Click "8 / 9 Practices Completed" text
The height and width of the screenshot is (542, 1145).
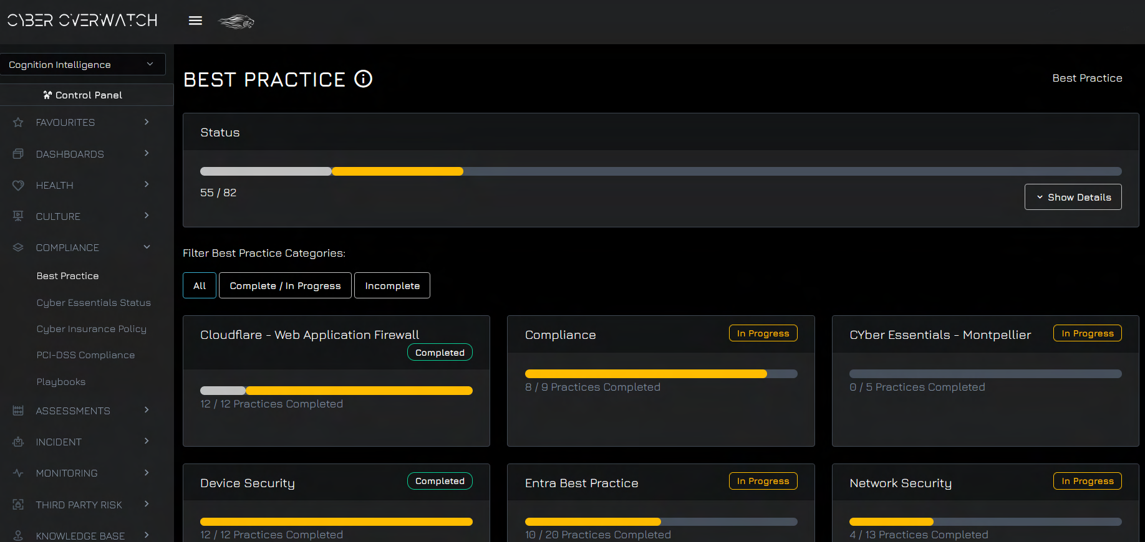point(592,387)
